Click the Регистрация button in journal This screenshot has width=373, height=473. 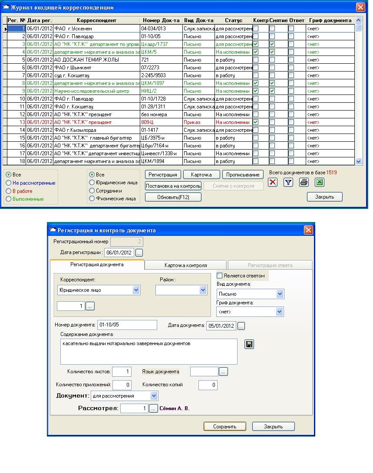pos(163,175)
